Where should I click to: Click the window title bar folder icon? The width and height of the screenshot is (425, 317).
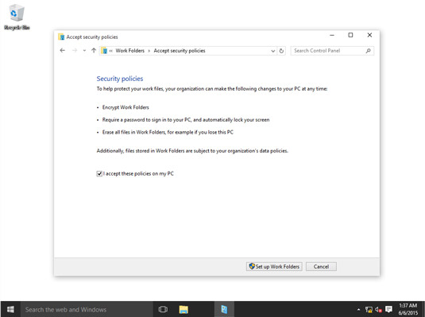pos(61,37)
